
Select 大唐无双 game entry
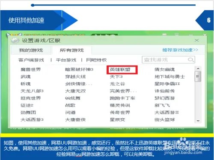(x=75, y=91)
